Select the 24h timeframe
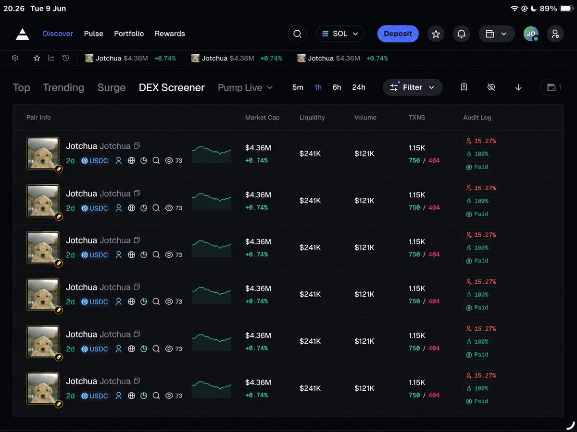577x432 pixels. click(x=359, y=87)
